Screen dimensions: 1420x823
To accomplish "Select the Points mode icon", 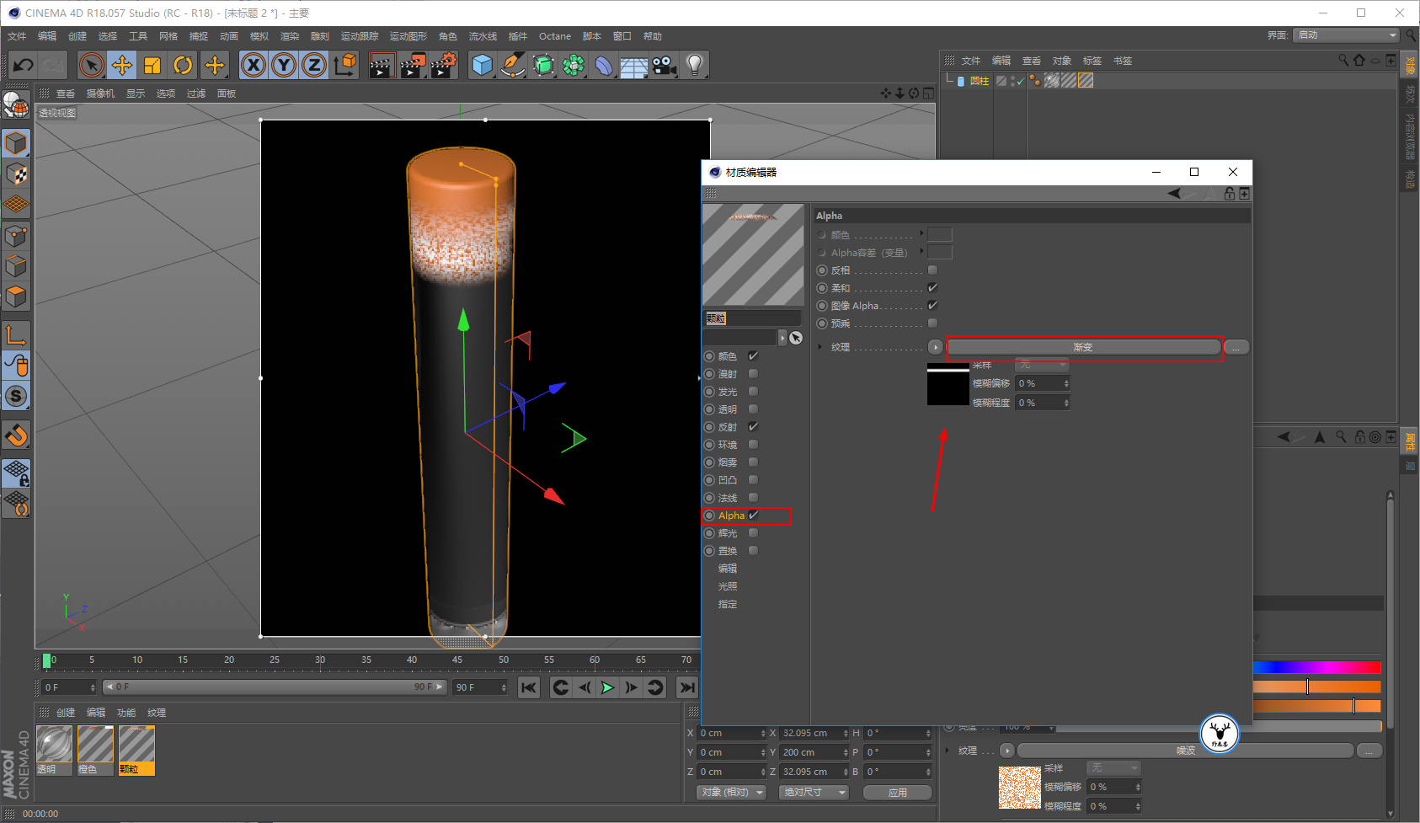I will tap(16, 236).
